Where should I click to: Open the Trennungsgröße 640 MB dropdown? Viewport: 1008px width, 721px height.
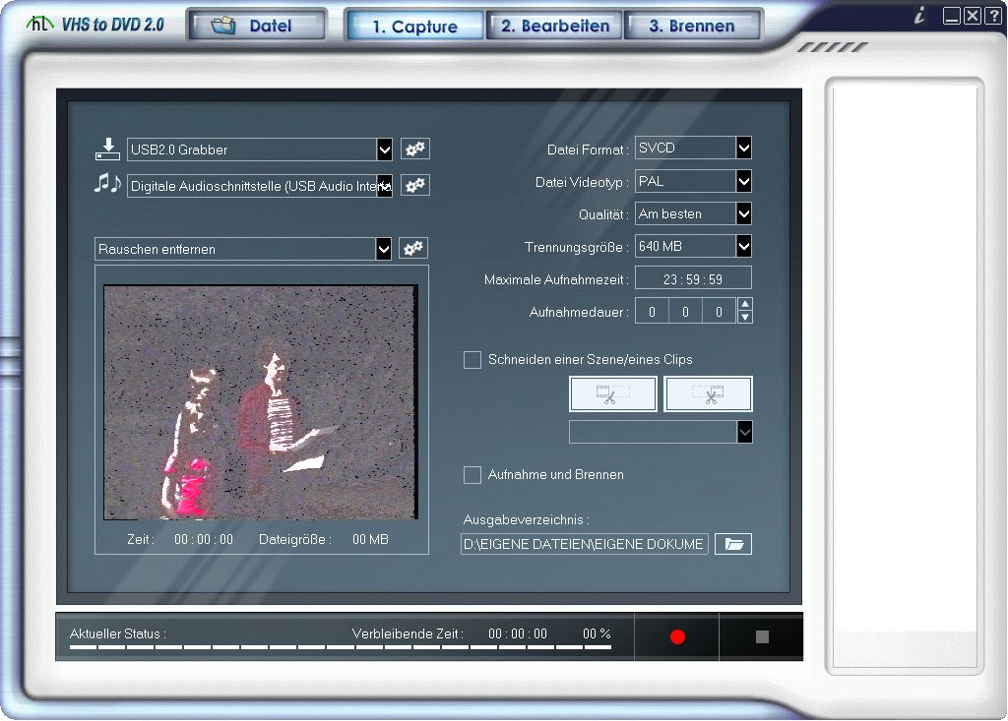click(744, 246)
